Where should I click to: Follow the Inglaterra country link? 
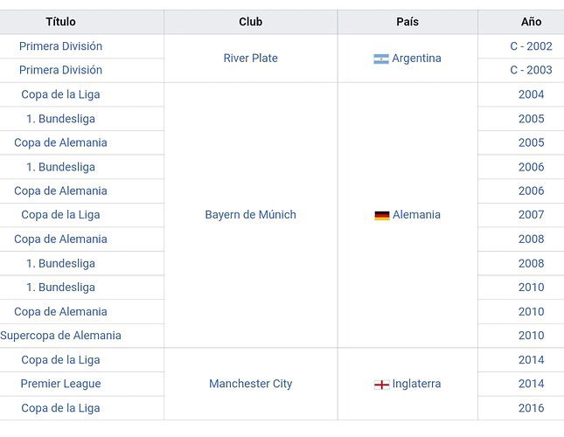pyautogui.click(x=416, y=384)
